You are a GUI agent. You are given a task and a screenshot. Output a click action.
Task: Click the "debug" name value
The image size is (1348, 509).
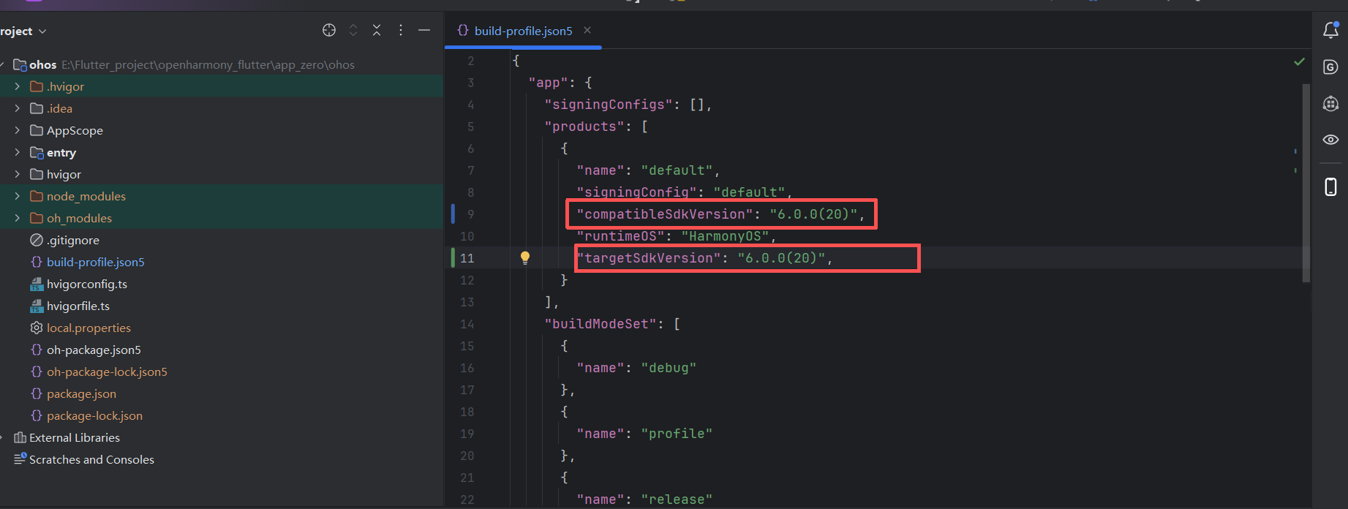[669, 368]
